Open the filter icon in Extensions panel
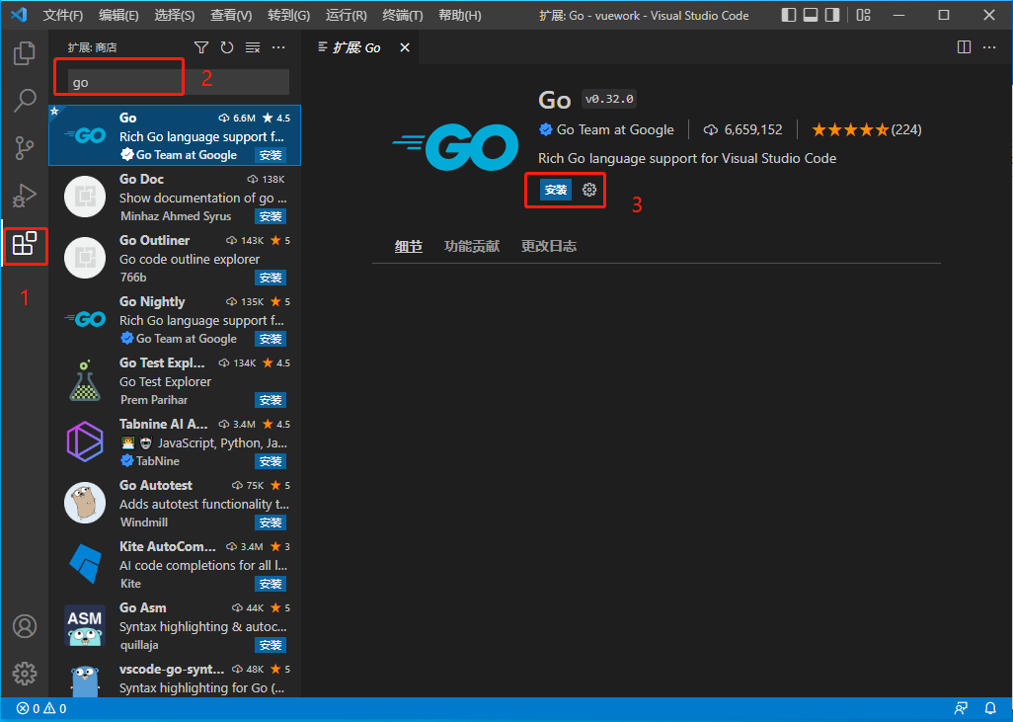1013x722 pixels. 200,46
